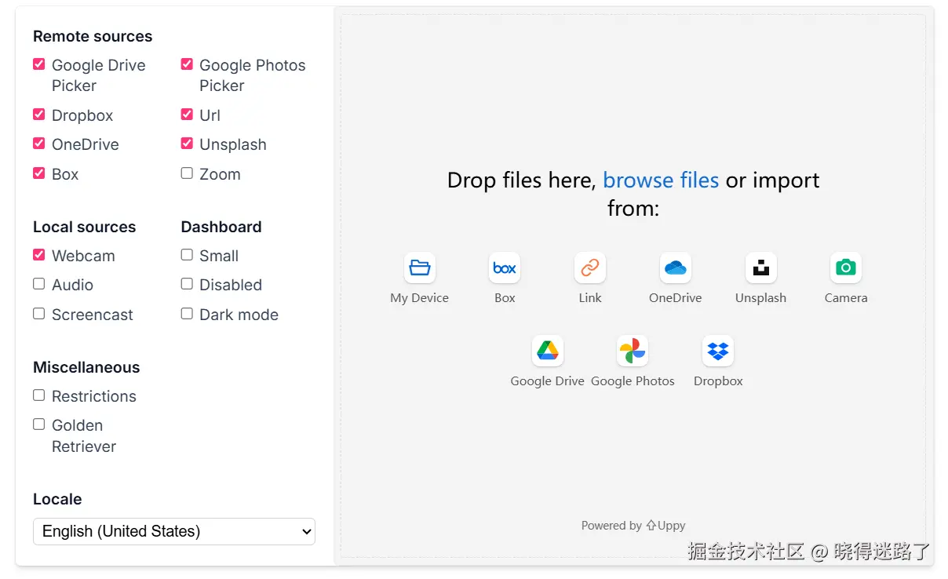The image size is (948, 579).
Task: Uncheck the Box remote source checkbox
Action: pos(38,173)
